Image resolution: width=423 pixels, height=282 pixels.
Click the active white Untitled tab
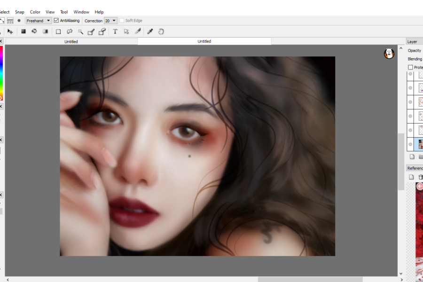click(x=204, y=41)
